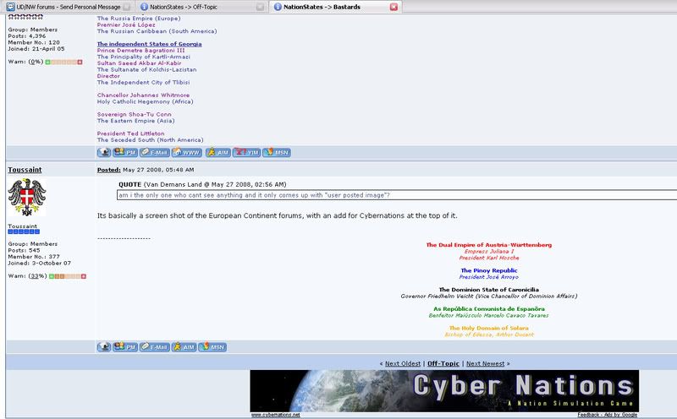
Task: Click the WWW button in first post
Action: click(x=189, y=152)
